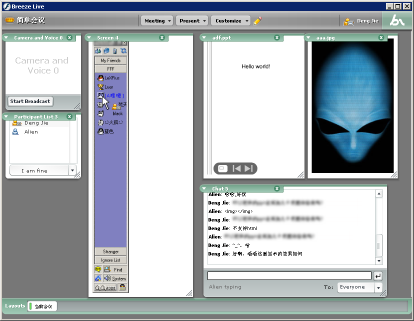Click the blue refresh icon in the shared QQ toolbar
The image size is (414, 321).
[123, 50]
